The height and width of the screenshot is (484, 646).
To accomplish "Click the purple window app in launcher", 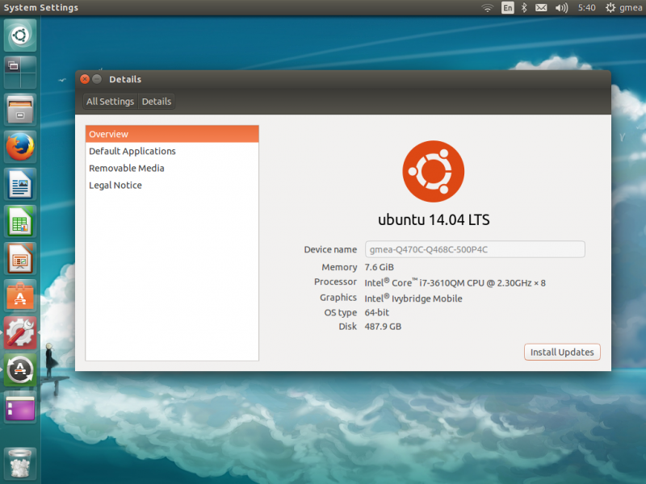I will tap(20, 407).
